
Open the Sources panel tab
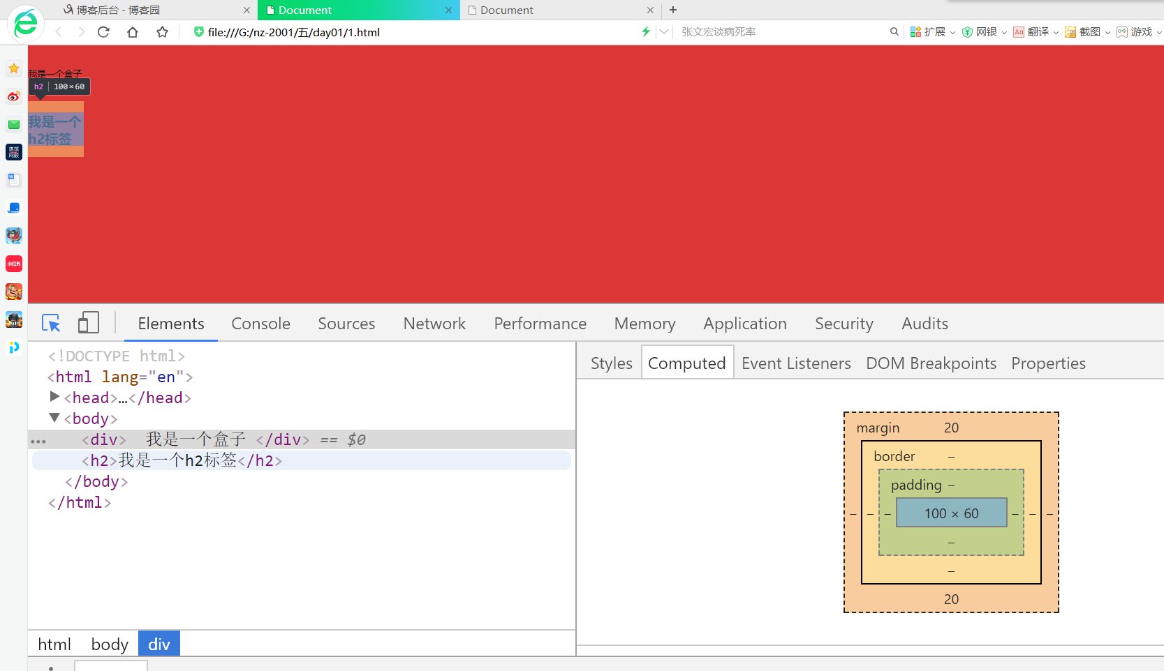pos(346,324)
